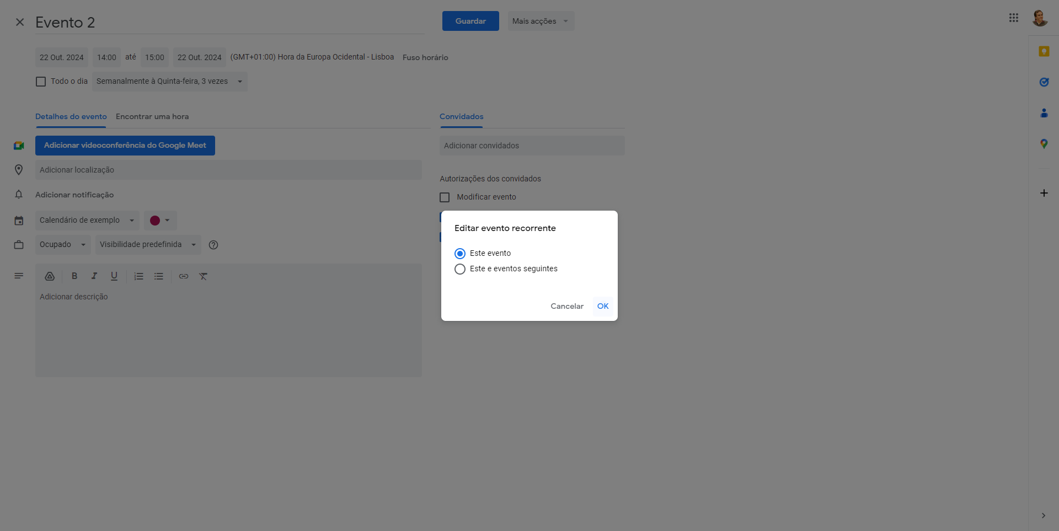Open the "Visibilidade predefinida" dropdown
1059x531 pixels.
[148, 245]
